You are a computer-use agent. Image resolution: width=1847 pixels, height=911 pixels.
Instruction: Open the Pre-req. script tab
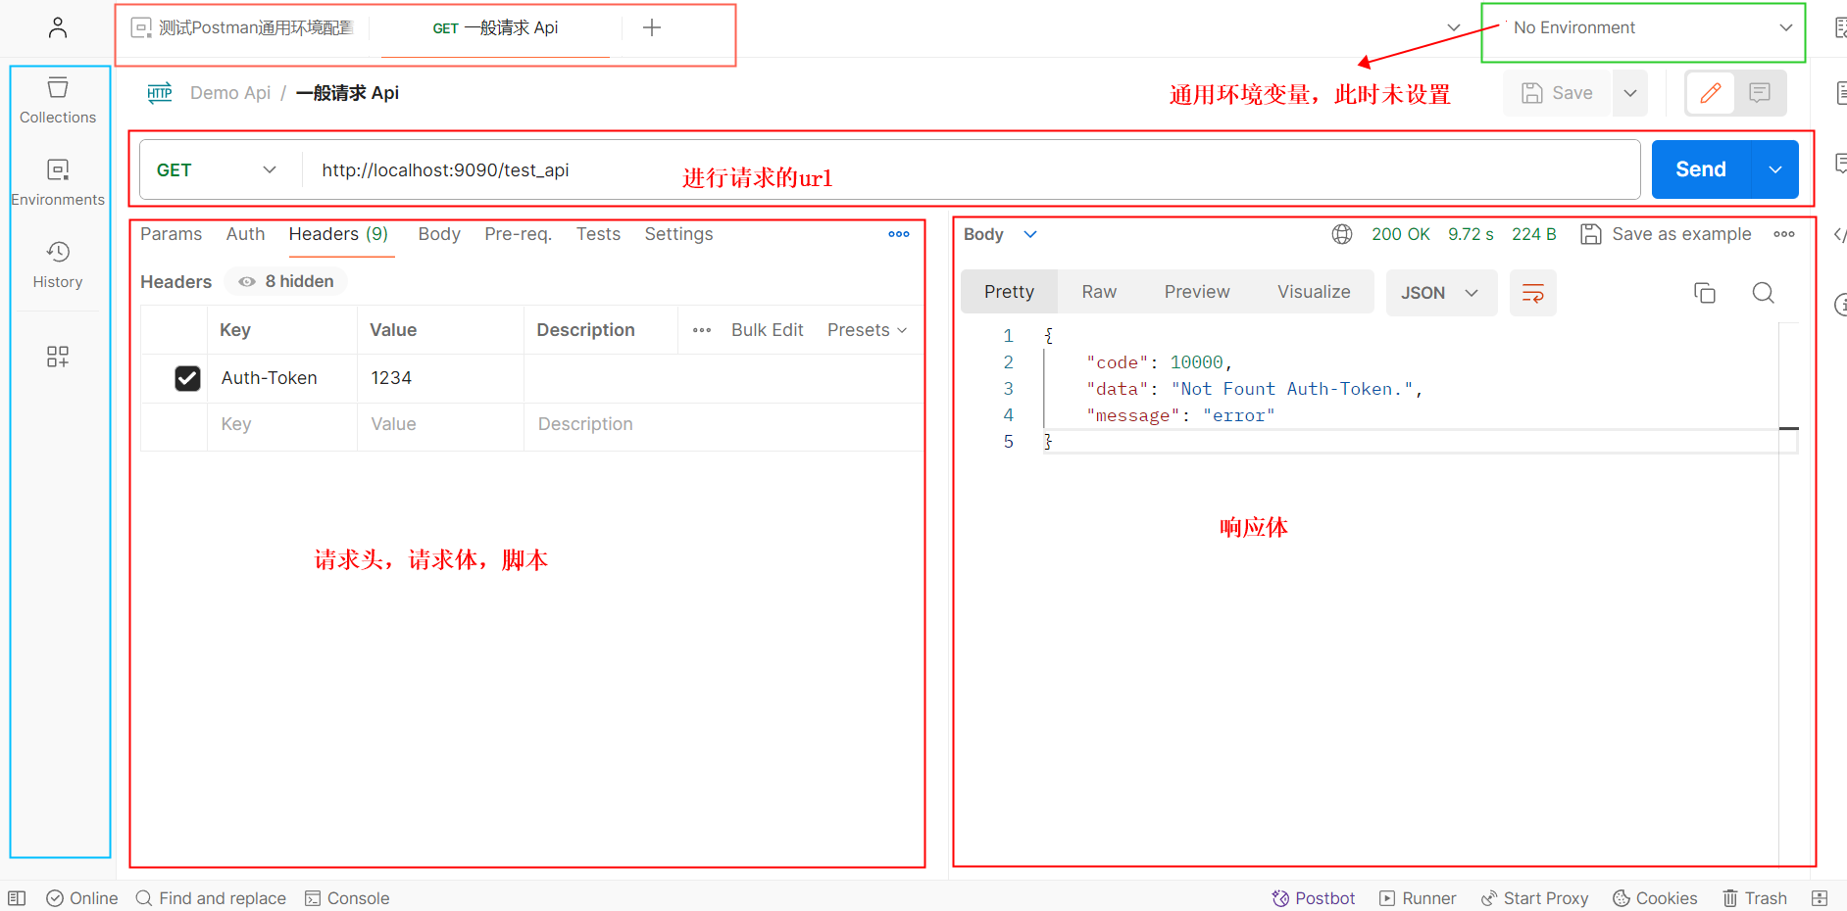tap(518, 234)
